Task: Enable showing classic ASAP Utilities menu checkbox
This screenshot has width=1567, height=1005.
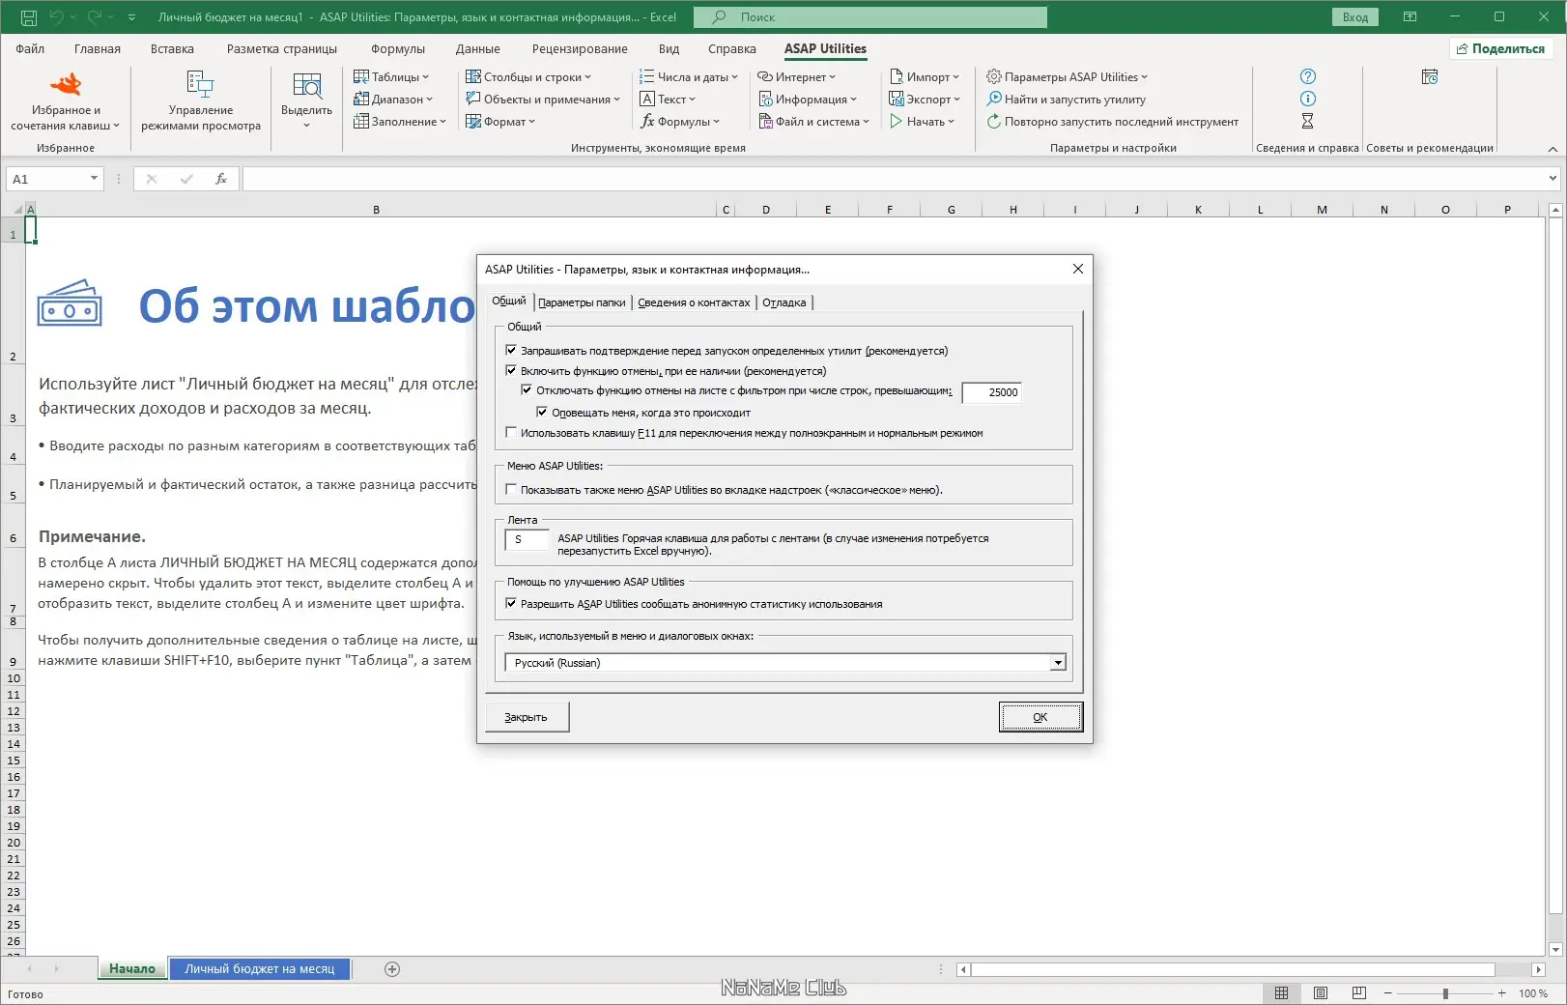Action: pyautogui.click(x=511, y=490)
